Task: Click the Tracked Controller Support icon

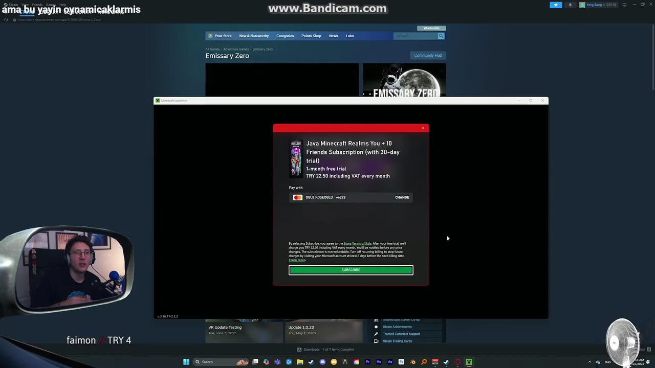Action: click(376, 334)
